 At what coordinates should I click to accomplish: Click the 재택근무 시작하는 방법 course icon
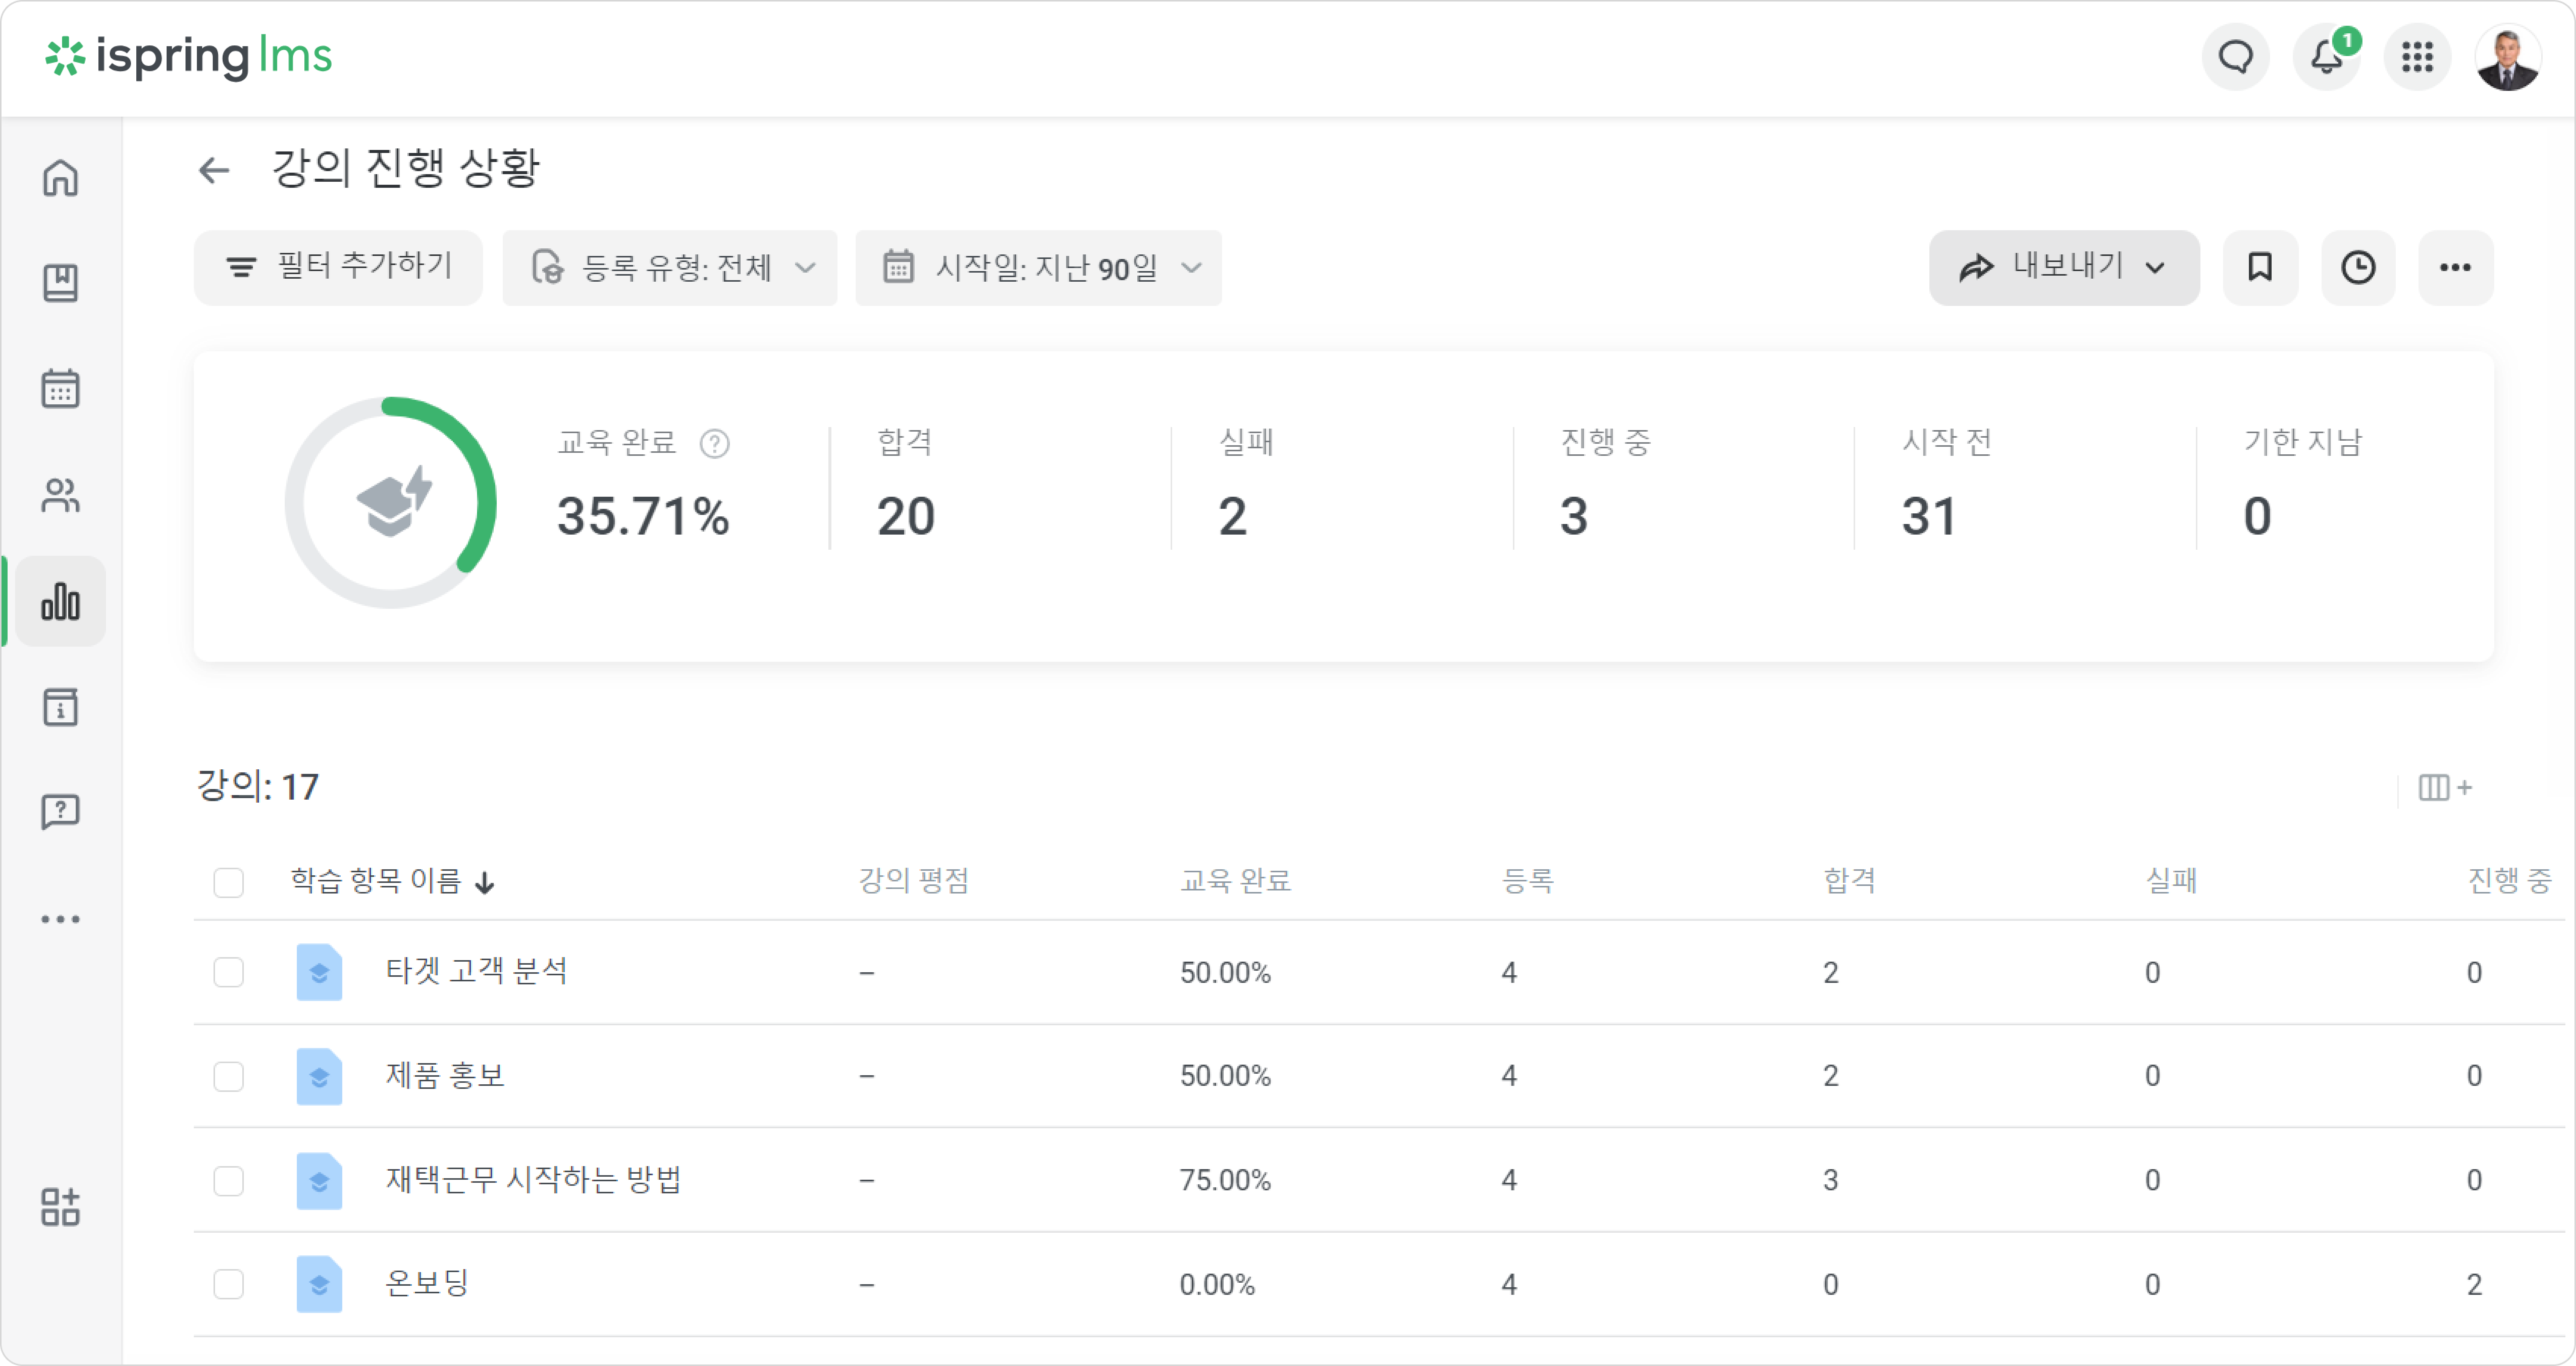point(319,1180)
